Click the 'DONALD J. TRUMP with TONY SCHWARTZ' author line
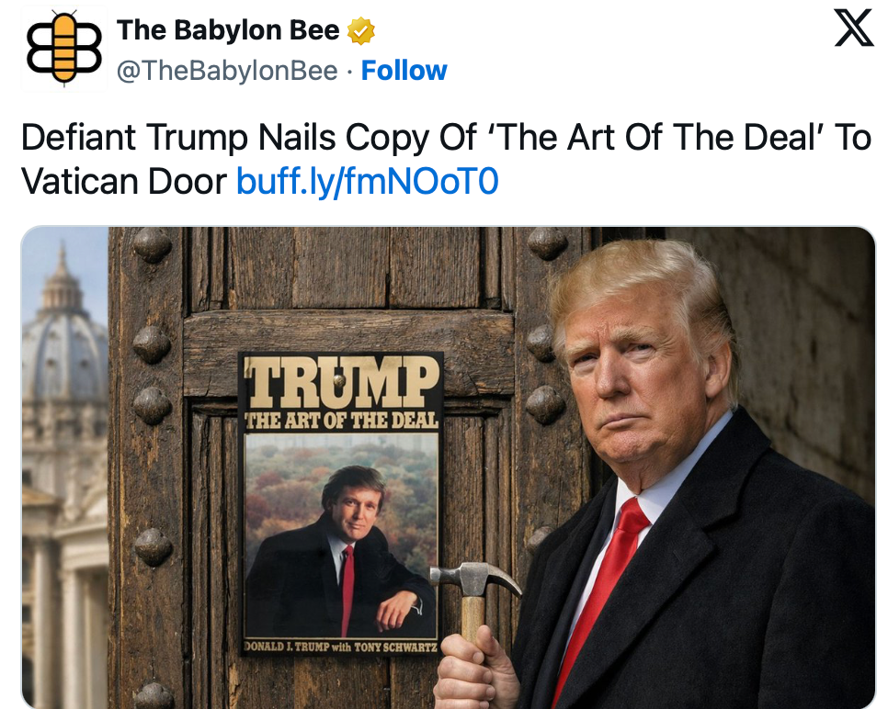Screen dimensions: 877x709 click(x=341, y=647)
